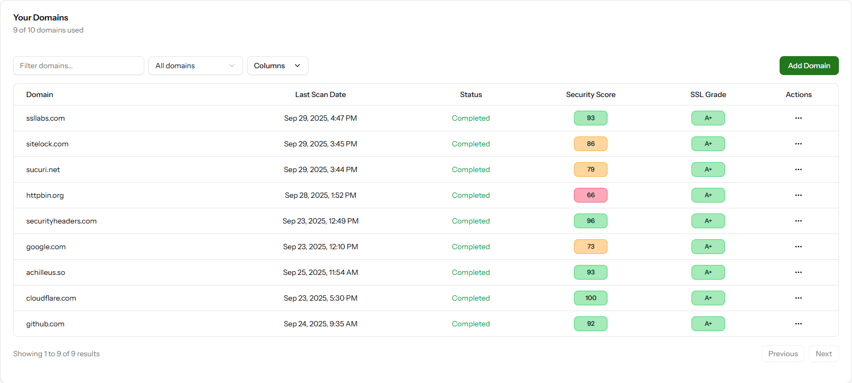This screenshot has width=852, height=383.
Task: Click the Previous page button
Action: [x=783, y=354]
